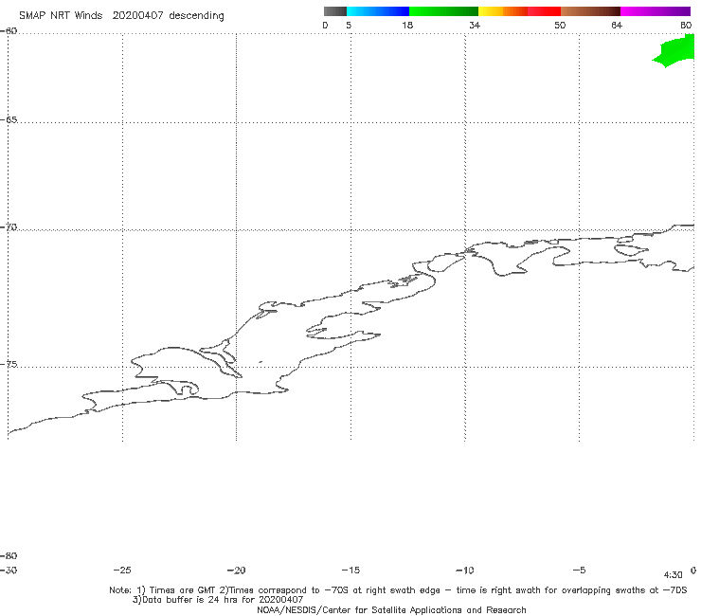Click the magenta-purple segment of the color bar
The height and width of the screenshot is (616, 701).
656,11
